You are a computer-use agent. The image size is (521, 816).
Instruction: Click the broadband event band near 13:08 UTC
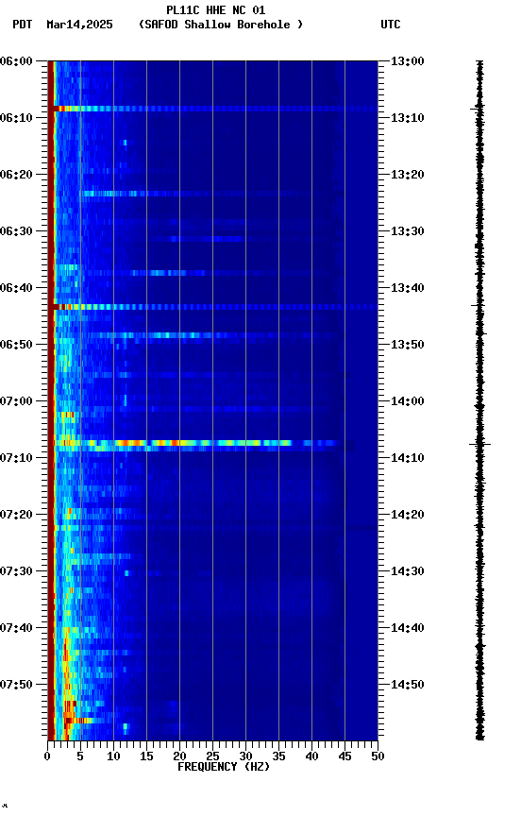pyautogui.click(x=212, y=109)
